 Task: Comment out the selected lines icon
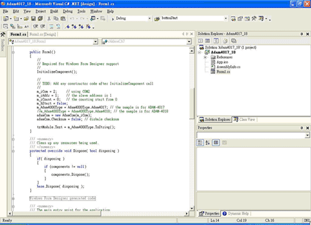pos(51,26)
